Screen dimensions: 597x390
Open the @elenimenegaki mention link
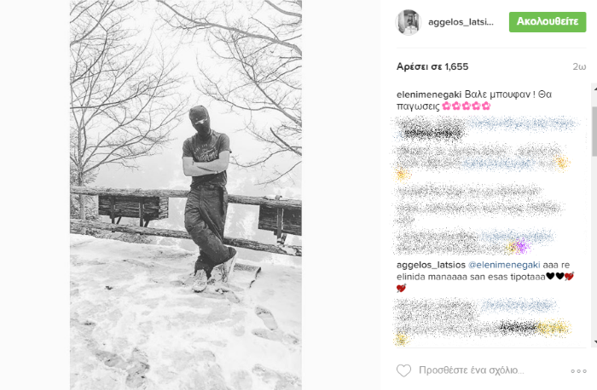point(504,265)
